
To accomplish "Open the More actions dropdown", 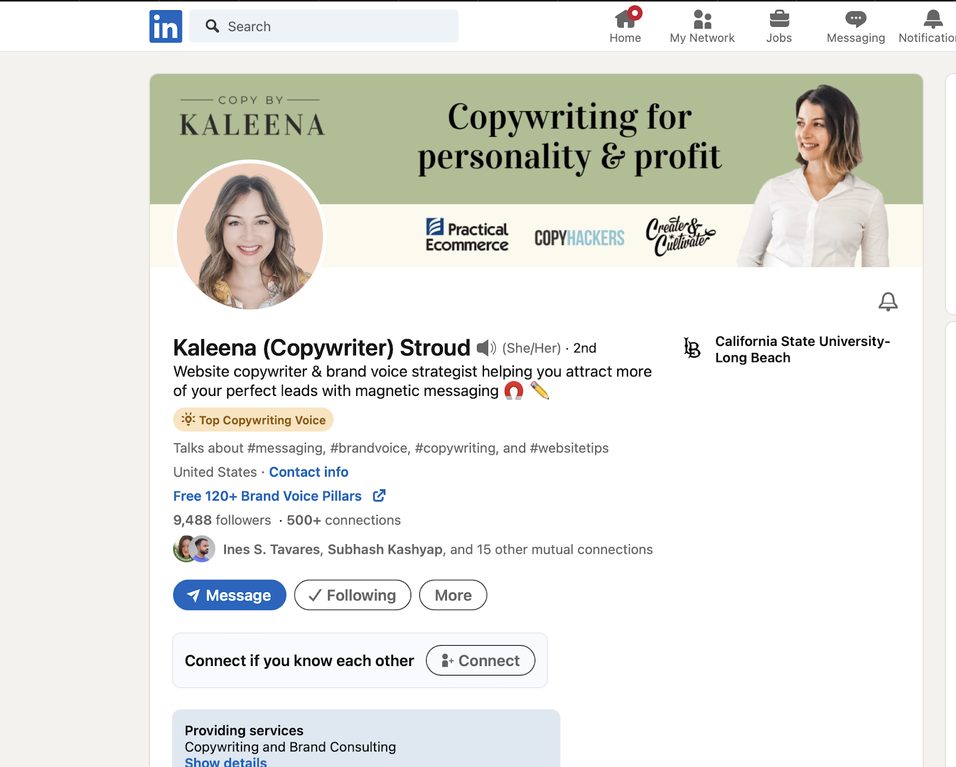I will point(453,595).
